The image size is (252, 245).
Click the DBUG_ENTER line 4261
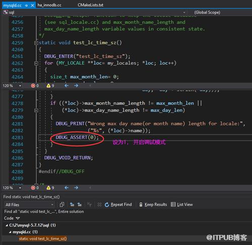tap(87, 56)
